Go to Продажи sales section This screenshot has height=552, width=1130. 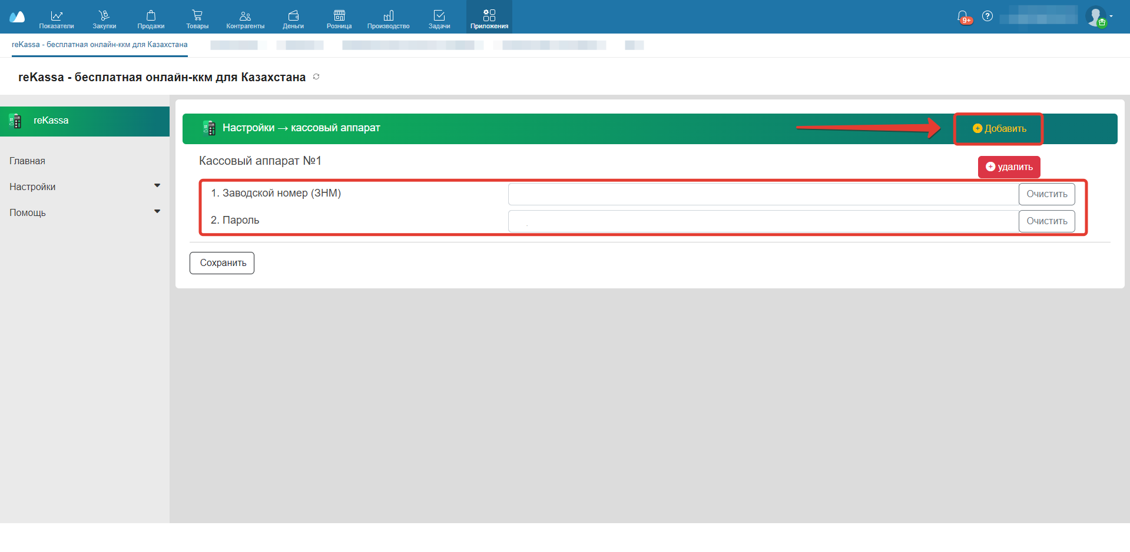(151, 18)
